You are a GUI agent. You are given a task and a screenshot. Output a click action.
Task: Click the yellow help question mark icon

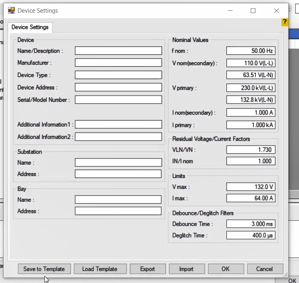point(285,22)
